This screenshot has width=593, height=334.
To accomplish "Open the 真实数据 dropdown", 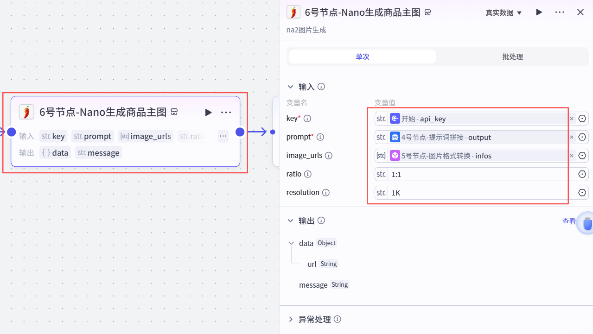I will (504, 13).
